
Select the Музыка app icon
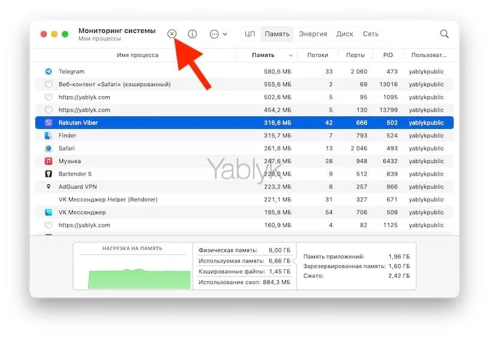(x=49, y=161)
